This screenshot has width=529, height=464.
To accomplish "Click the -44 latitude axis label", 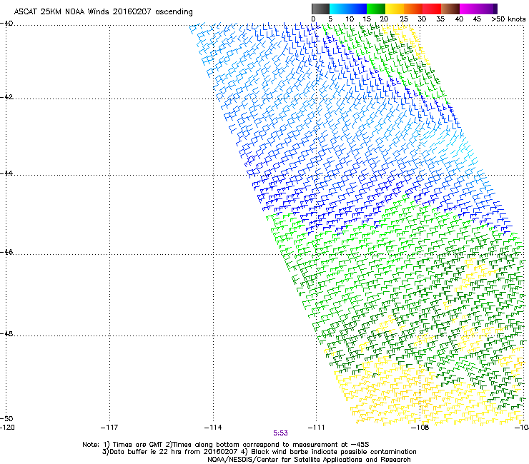I will 6,173.
